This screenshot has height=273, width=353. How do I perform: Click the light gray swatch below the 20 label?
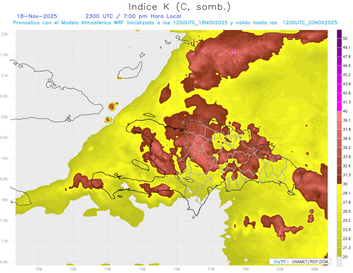[x=339, y=262]
